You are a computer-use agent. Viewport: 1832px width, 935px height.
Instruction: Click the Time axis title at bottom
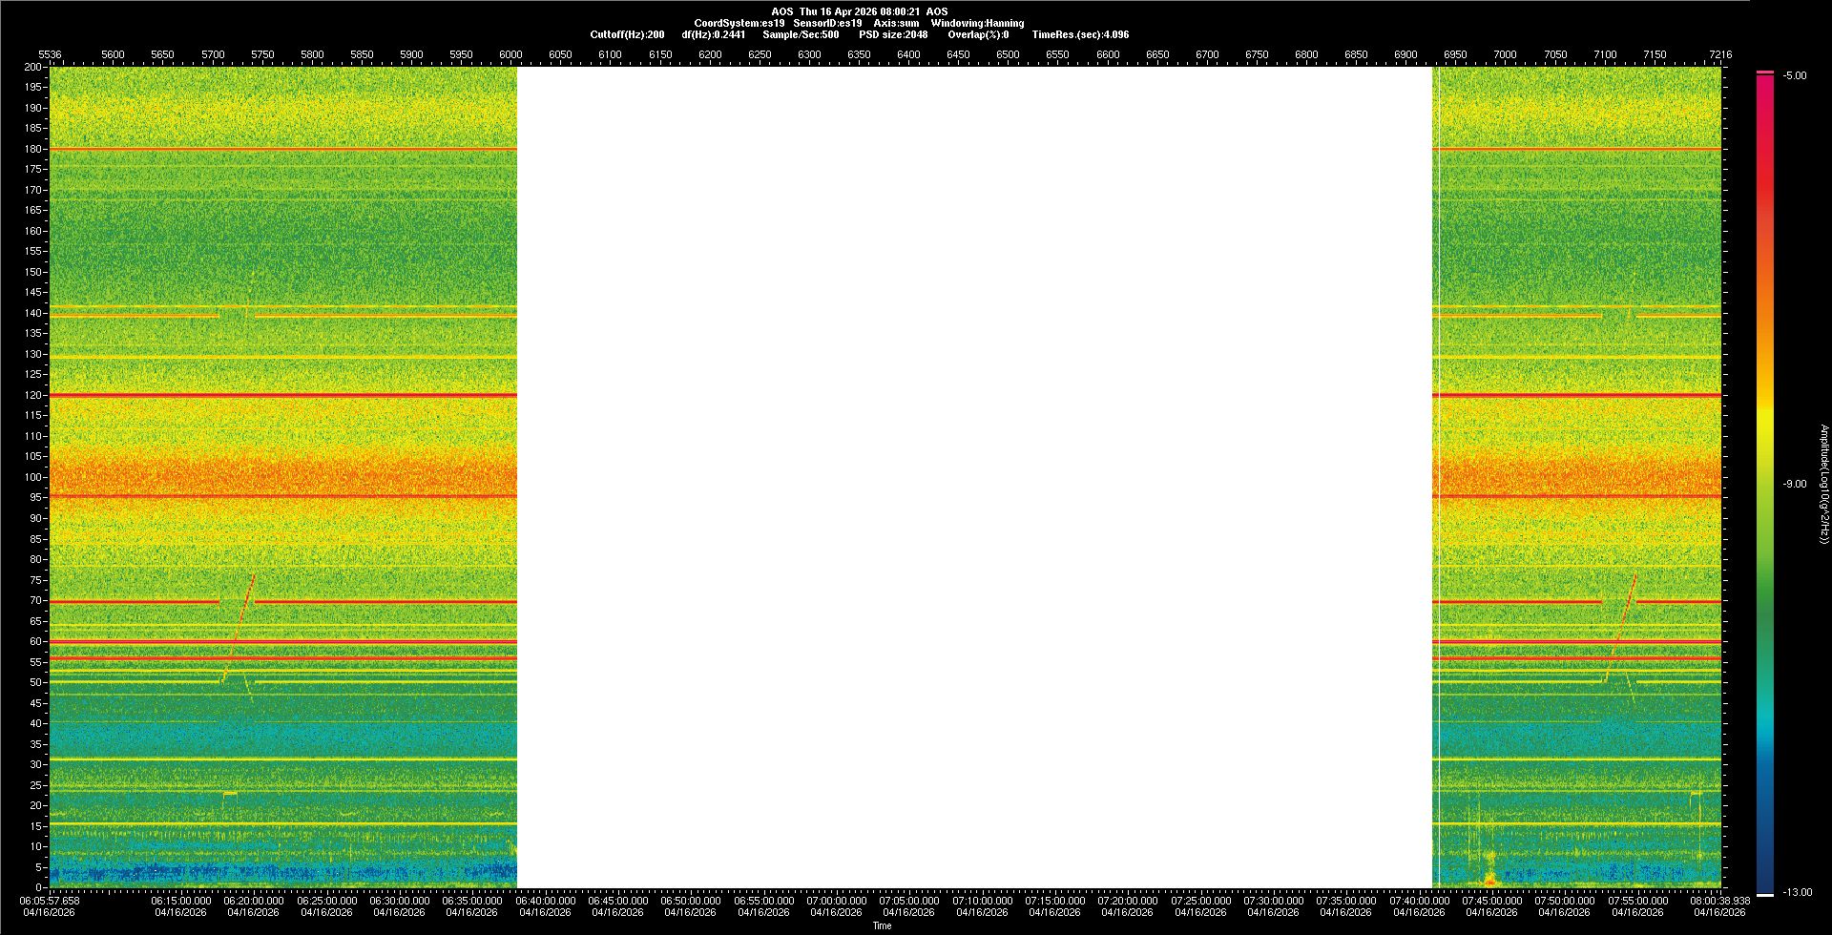[x=882, y=925]
